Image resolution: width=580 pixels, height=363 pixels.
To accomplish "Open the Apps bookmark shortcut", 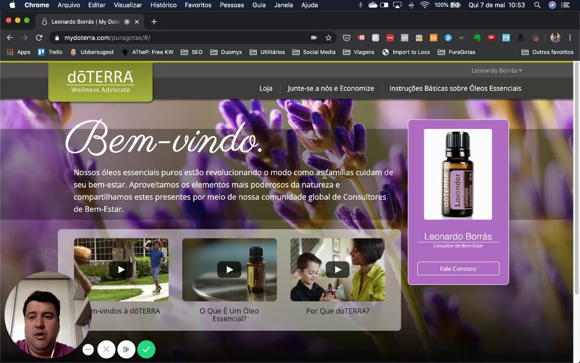I will click(19, 52).
